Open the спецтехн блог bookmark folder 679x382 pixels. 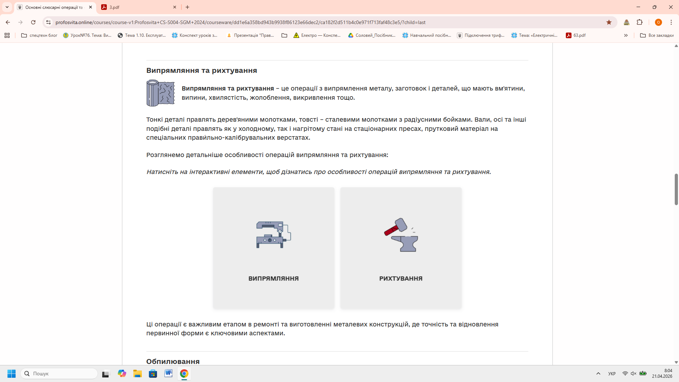click(39, 35)
